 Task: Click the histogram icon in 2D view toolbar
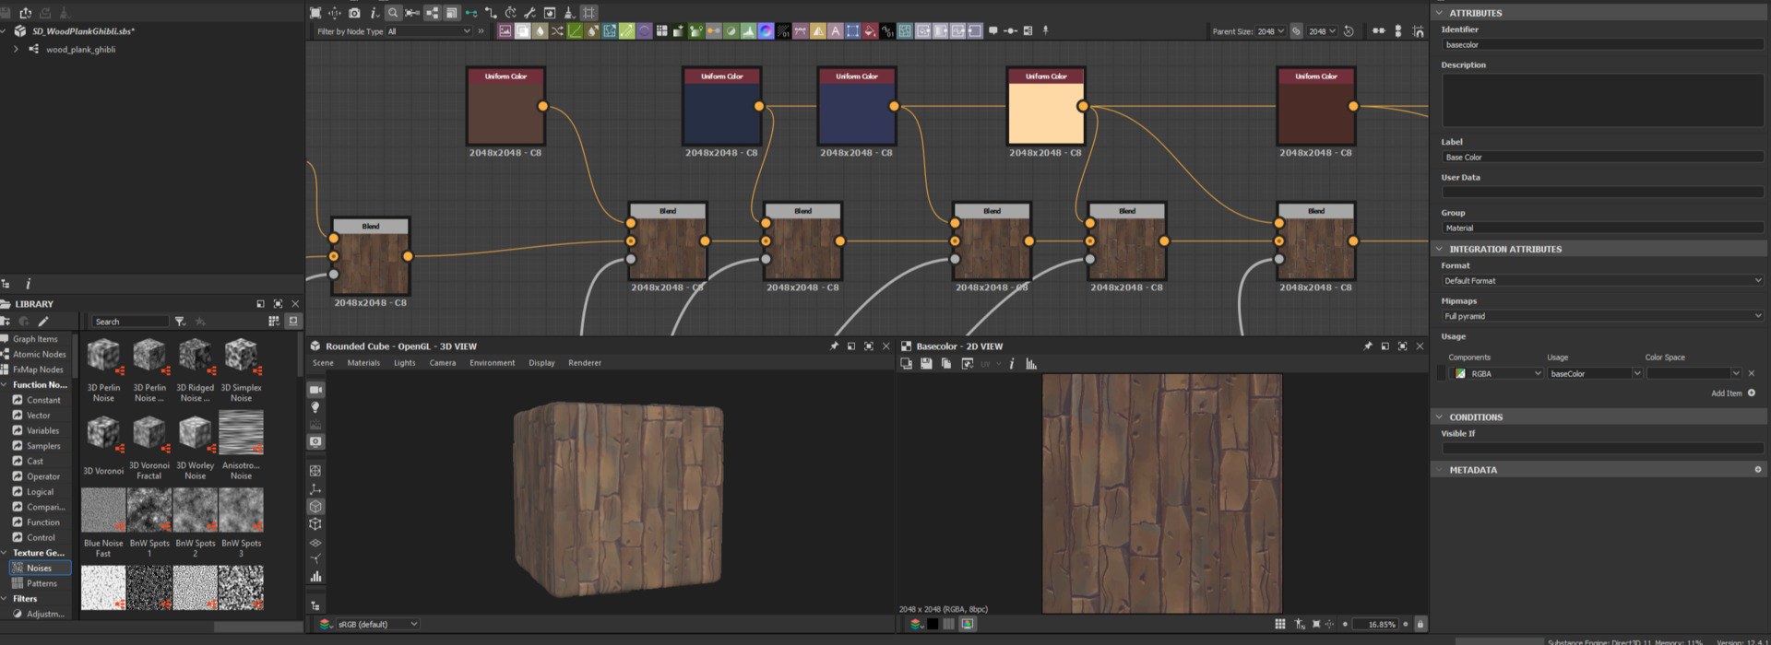[1031, 364]
